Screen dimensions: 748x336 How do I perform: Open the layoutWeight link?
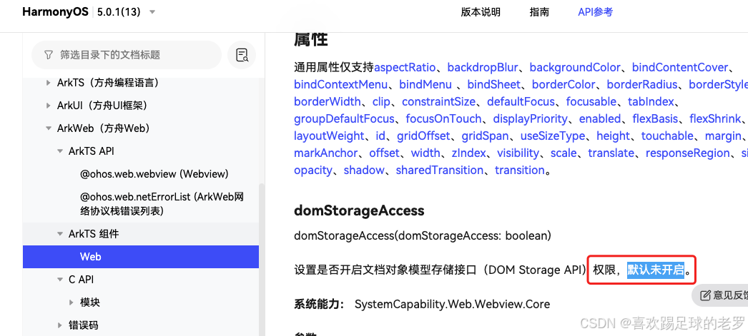point(329,136)
